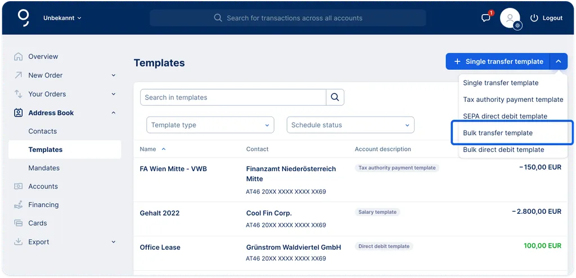Focus the global transaction search field
The height and width of the screenshot is (278, 576).
click(287, 18)
